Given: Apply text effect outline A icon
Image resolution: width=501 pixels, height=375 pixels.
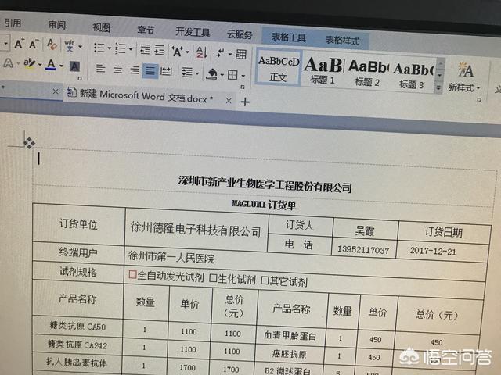Looking at the screenshot, I should coord(8,62).
